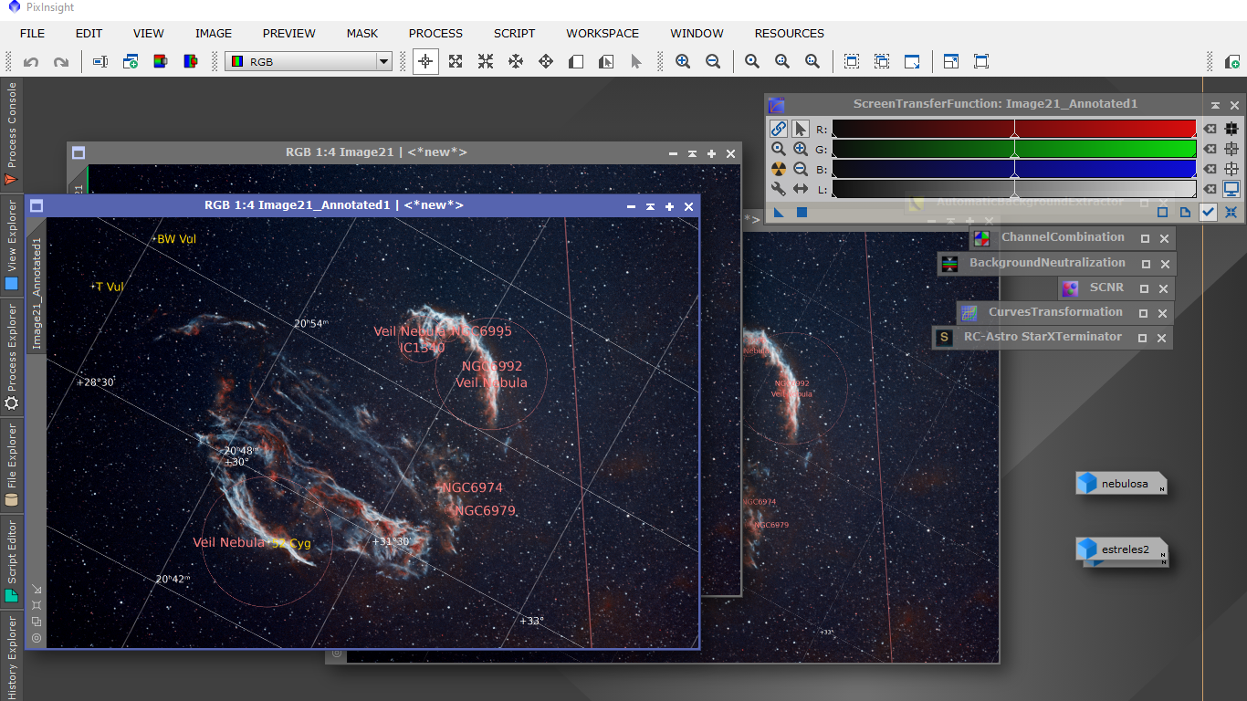The image size is (1247, 701).
Task: Toggle the B channel readout crosshair icon
Action: [x=1231, y=169]
